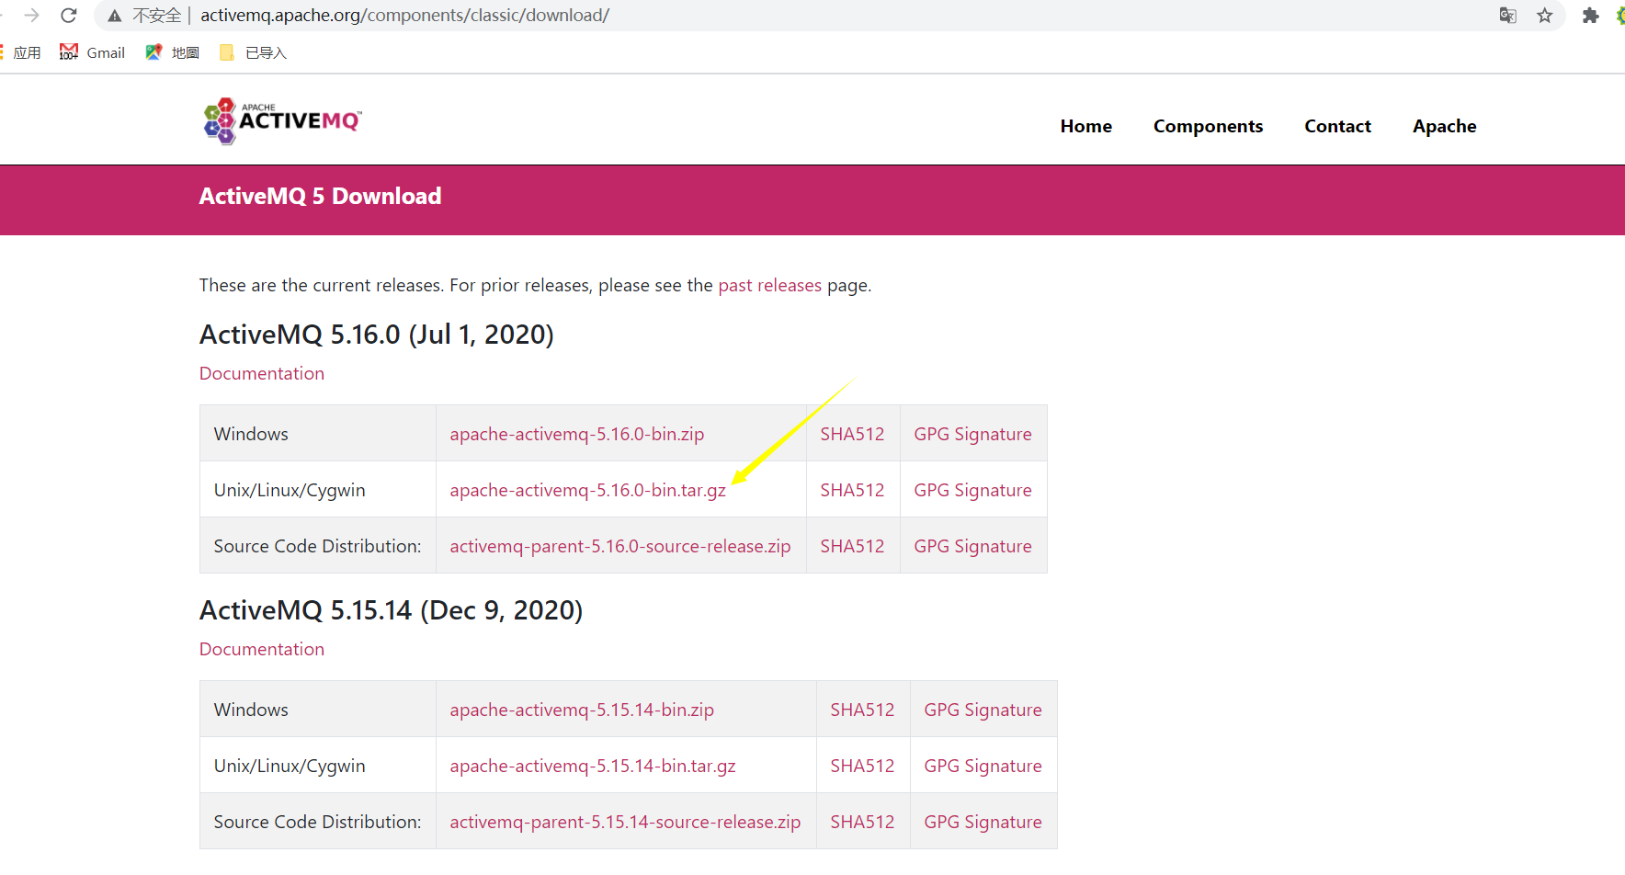Screen dimensions: 1625x875
Task: Open GPG Signature for 5.16.0 Unix tar.gz
Action: pyautogui.click(x=972, y=490)
